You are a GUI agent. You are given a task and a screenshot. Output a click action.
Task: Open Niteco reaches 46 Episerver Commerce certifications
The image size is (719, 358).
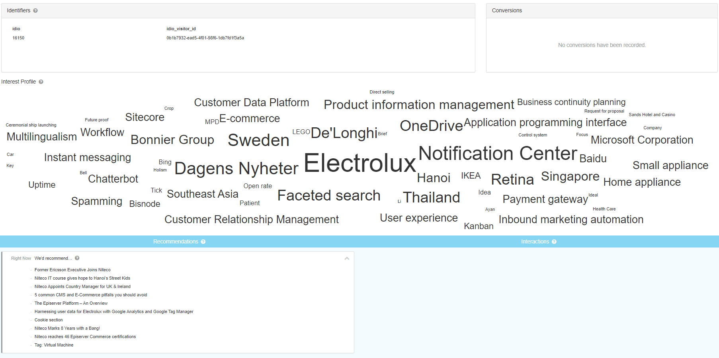tap(85, 337)
